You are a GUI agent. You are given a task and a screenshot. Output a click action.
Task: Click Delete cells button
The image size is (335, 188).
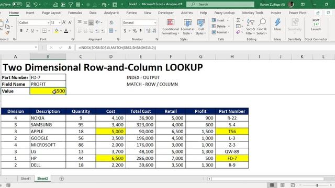(x=221, y=26)
